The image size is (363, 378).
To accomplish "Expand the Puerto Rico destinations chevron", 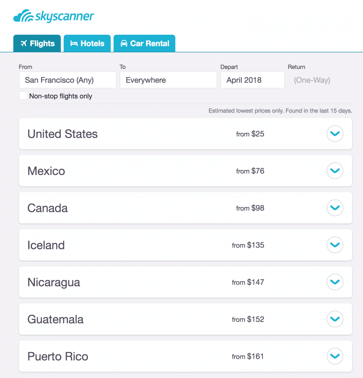I will click(335, 356).
